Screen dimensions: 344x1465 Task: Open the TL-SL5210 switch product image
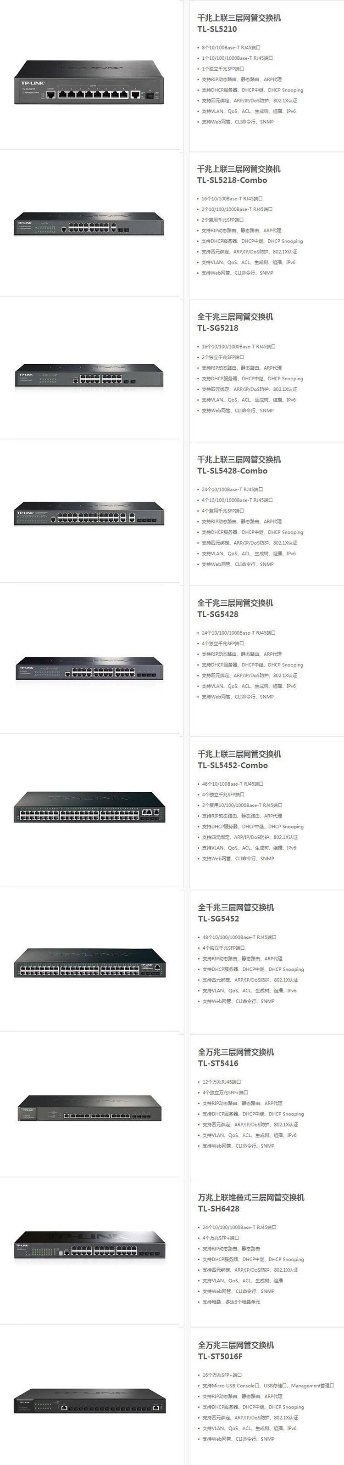[89, 83]
